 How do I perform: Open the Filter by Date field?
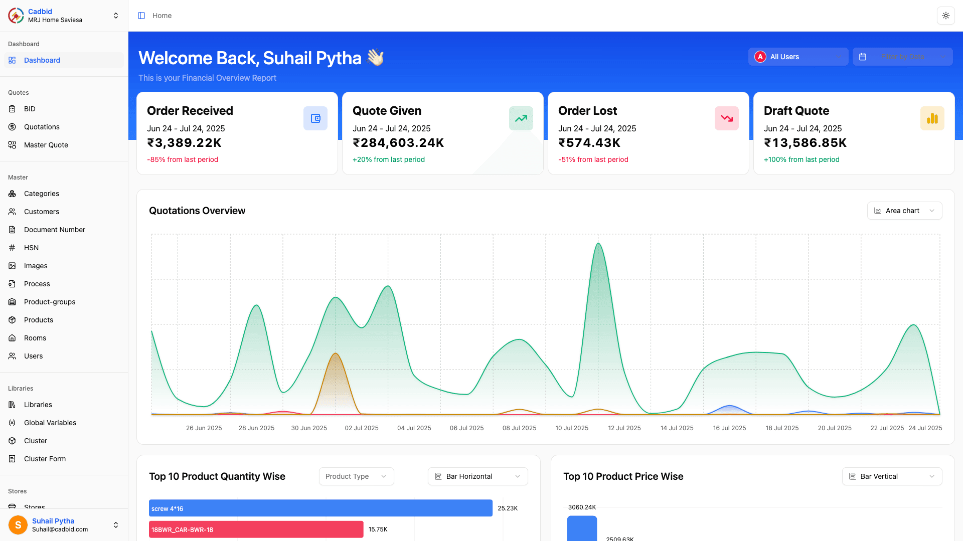pos(902,57)
